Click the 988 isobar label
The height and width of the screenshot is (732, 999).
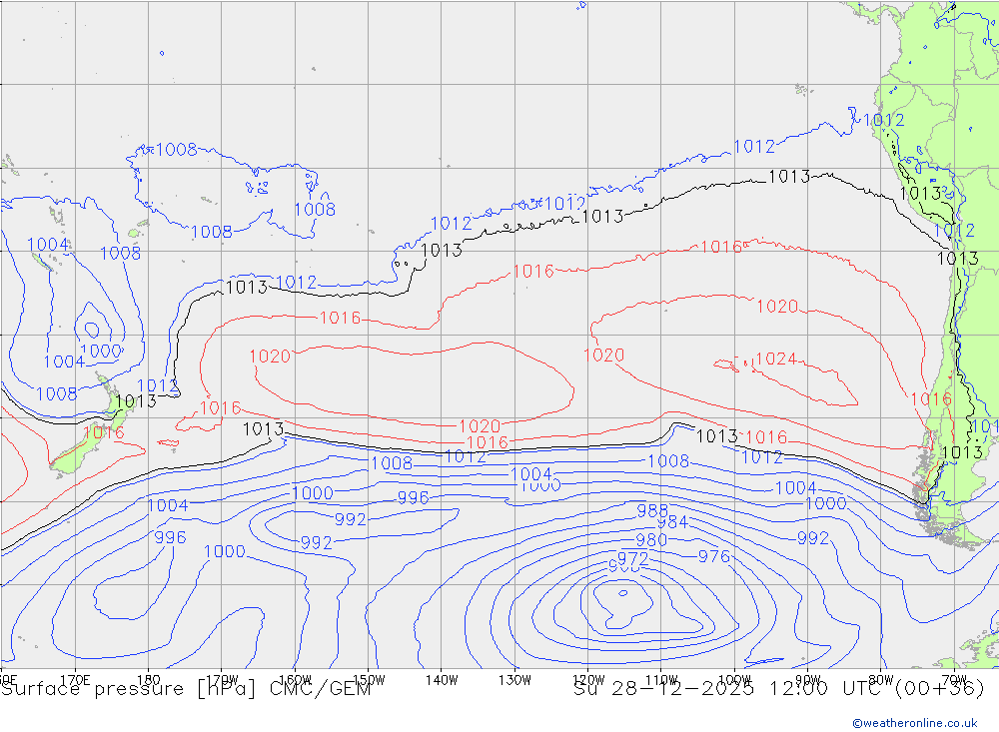click(652, 510)
